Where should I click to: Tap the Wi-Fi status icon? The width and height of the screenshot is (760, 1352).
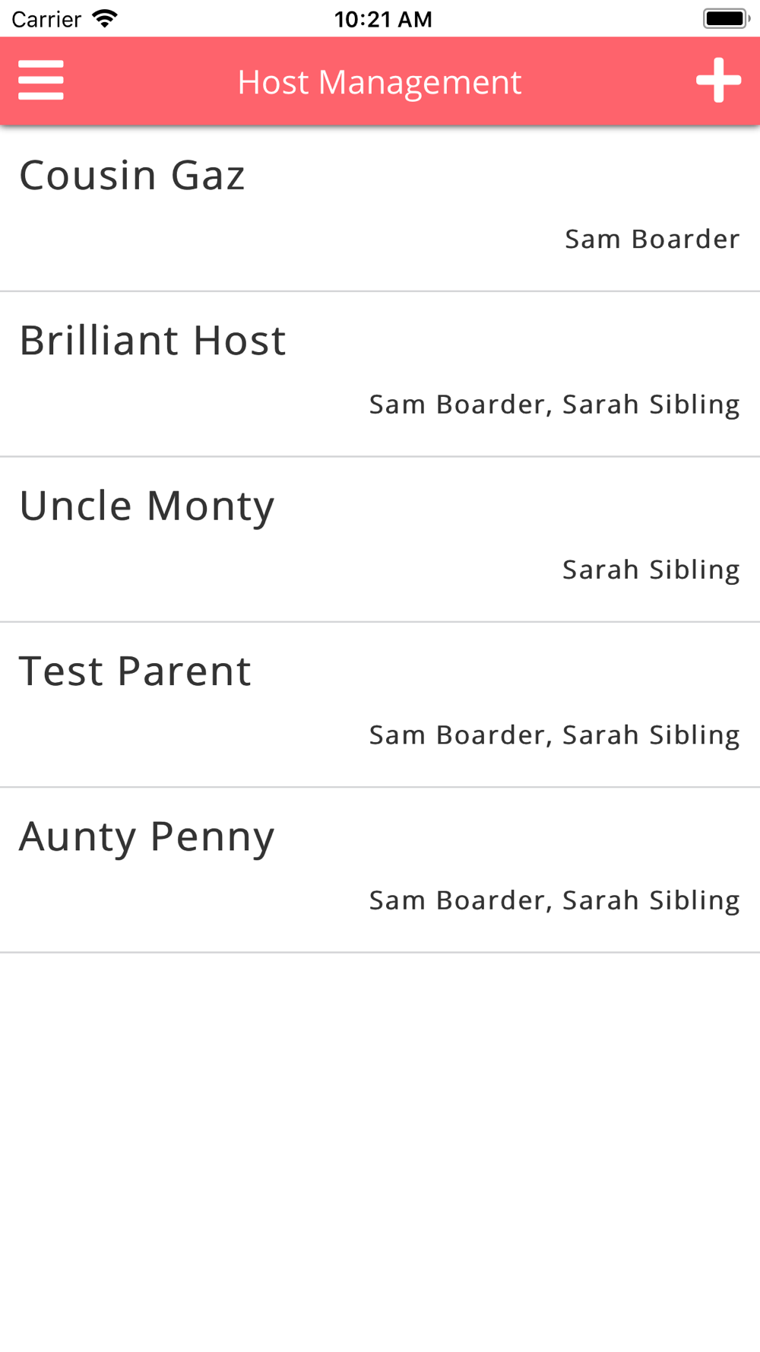105,18
